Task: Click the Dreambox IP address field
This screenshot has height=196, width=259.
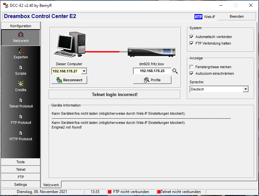Action: click(x=152, y=71)
